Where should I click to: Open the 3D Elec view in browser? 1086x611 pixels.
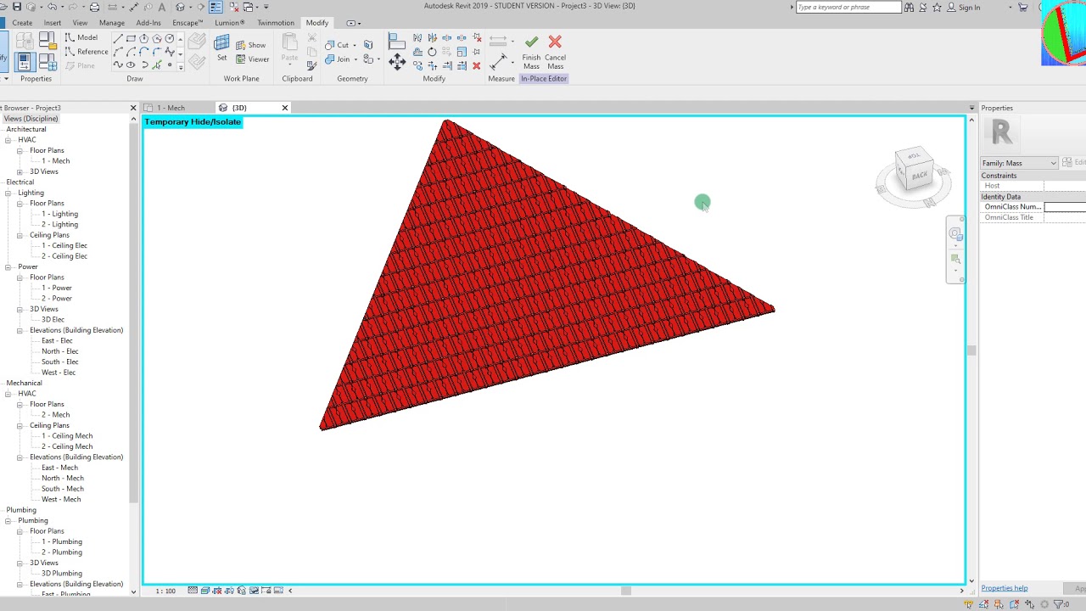53,320
